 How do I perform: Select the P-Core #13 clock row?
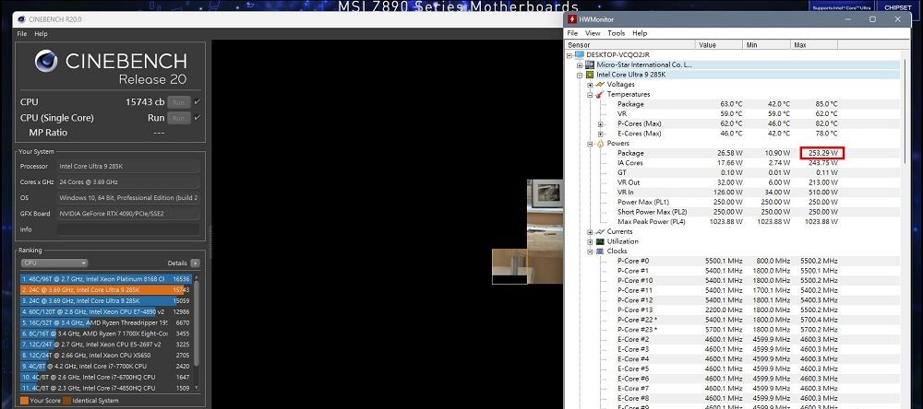734,310
